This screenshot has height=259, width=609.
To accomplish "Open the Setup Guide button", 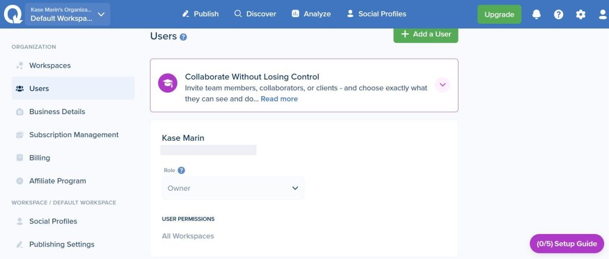I will click(x=567, y=244).
